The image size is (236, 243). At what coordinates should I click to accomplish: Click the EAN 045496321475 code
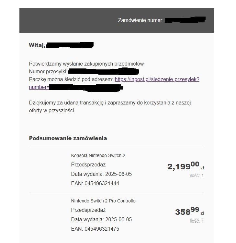(x=95, y=229)
